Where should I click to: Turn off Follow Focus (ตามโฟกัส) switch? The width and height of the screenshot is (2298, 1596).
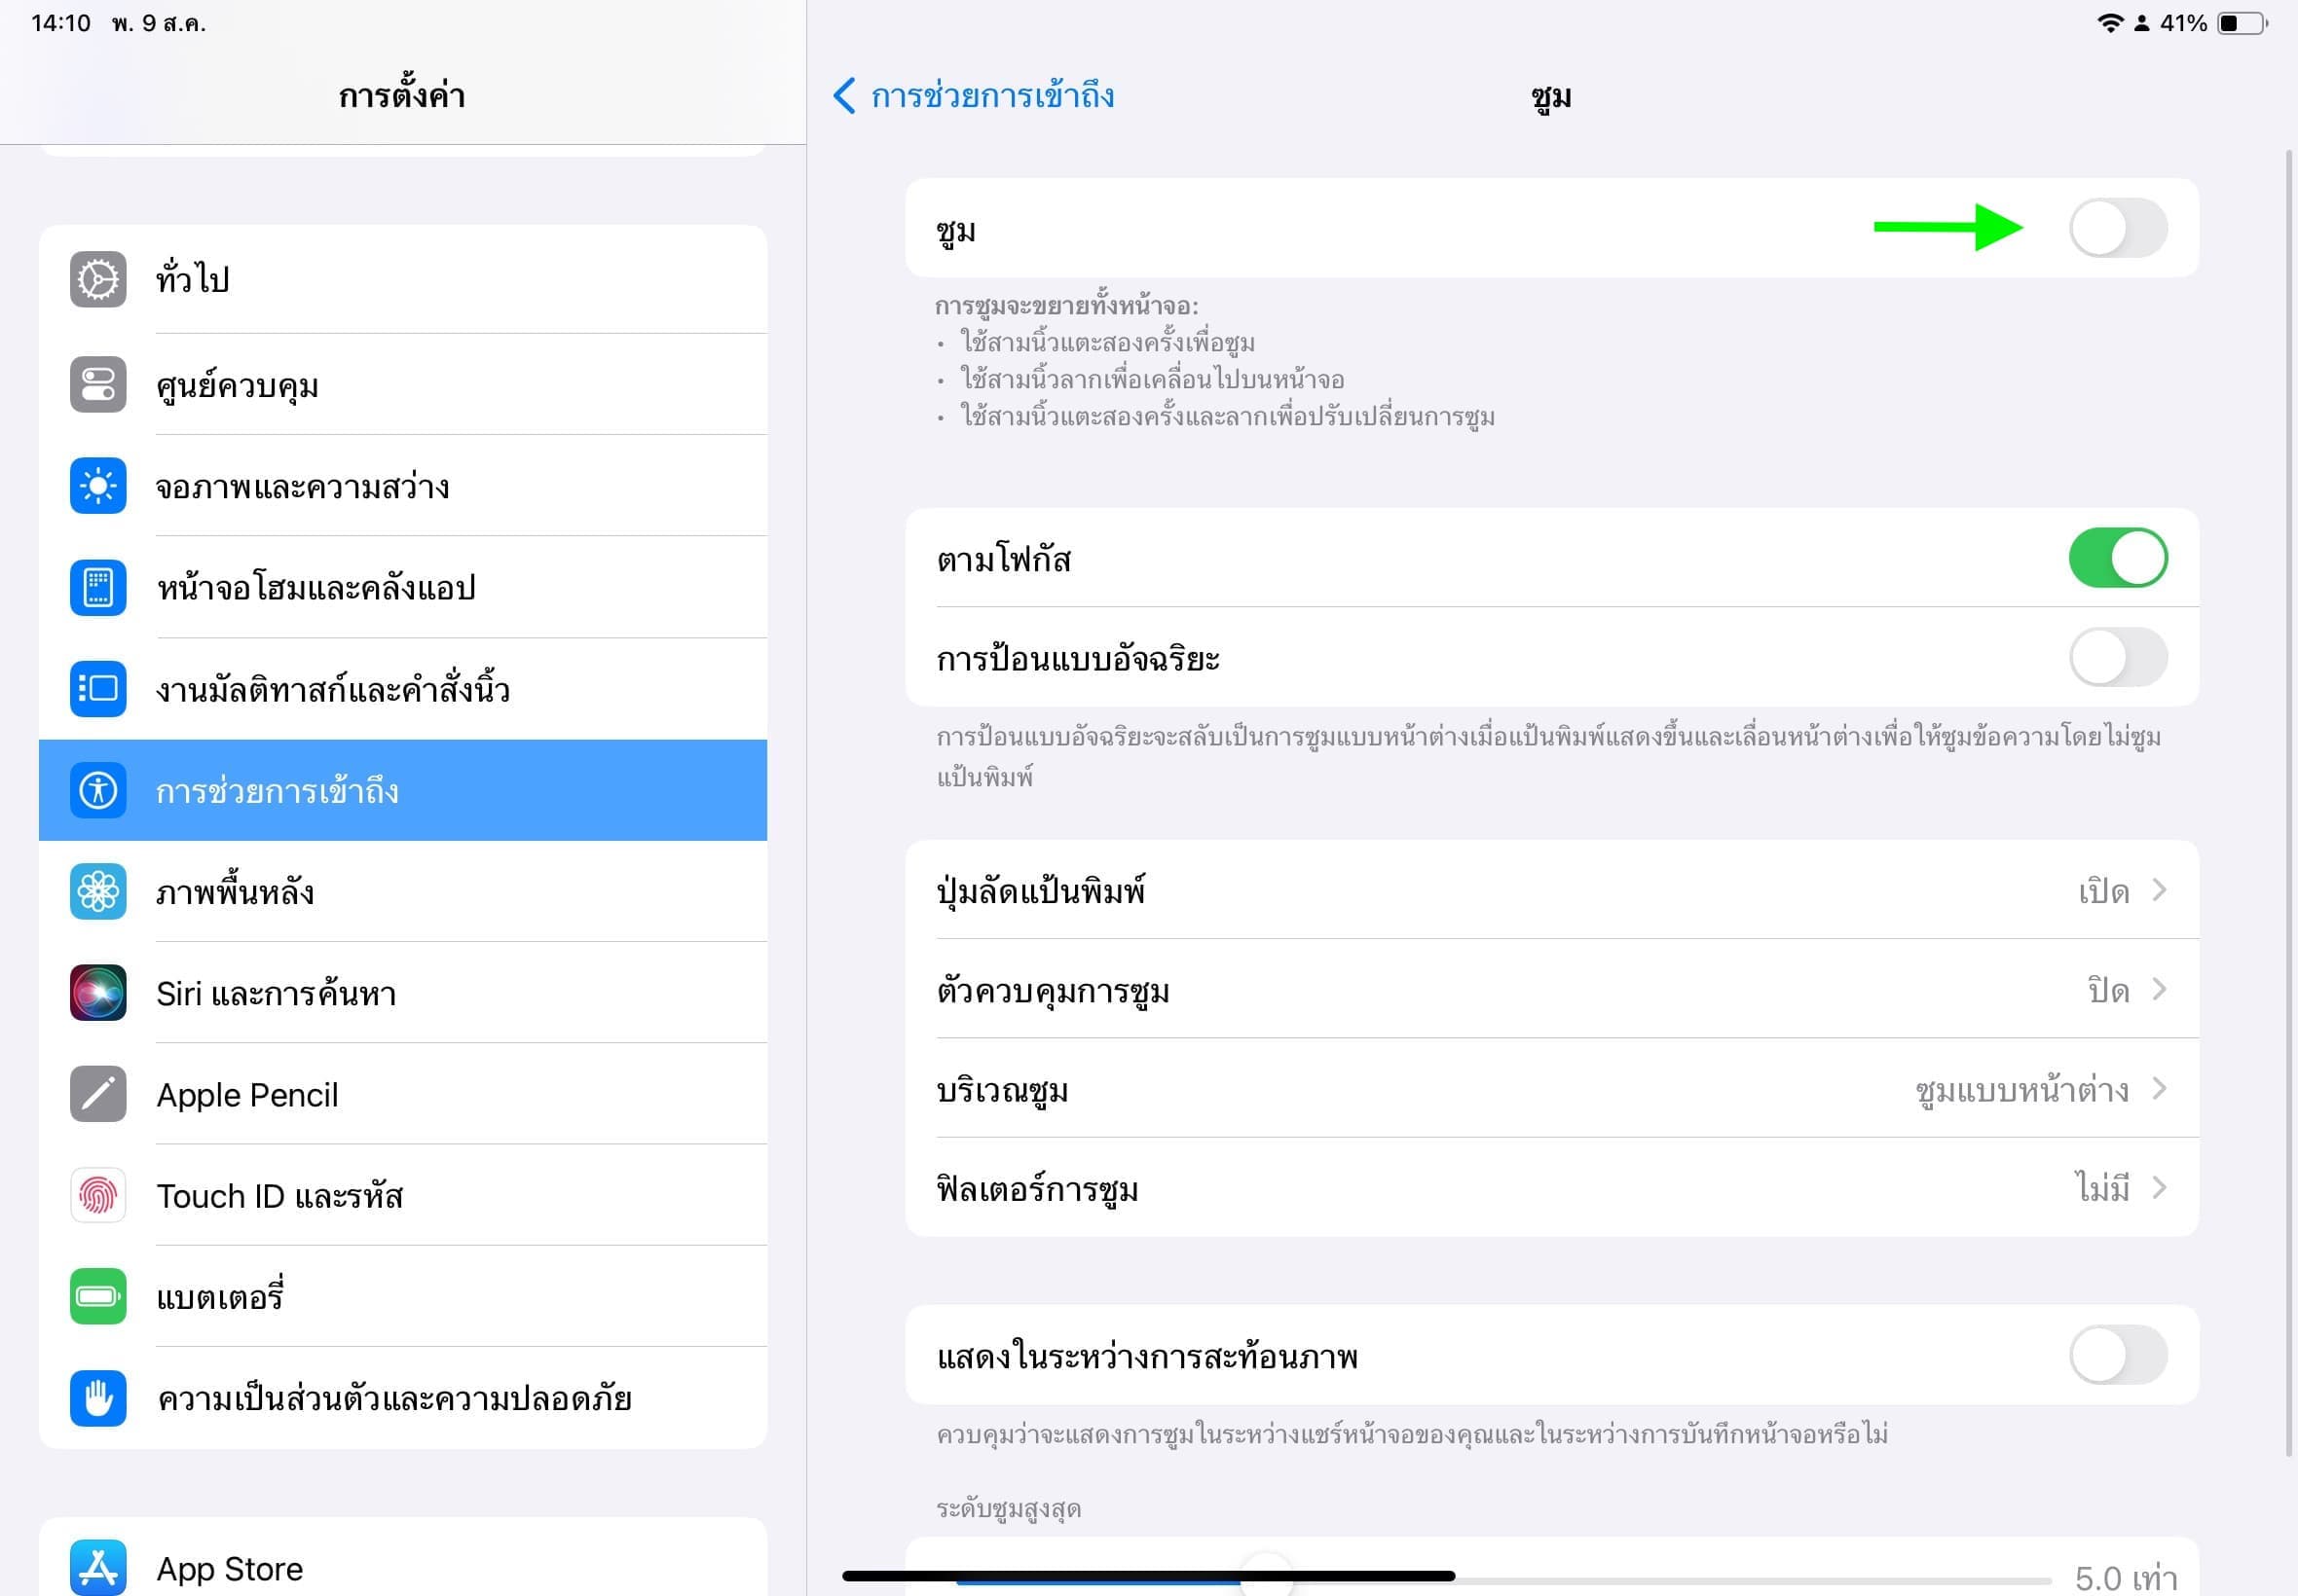pyautogui.click(x=2117, y=558)
